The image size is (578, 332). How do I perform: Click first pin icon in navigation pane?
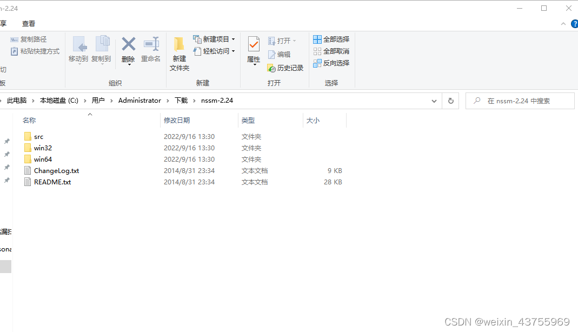(6, 141)
